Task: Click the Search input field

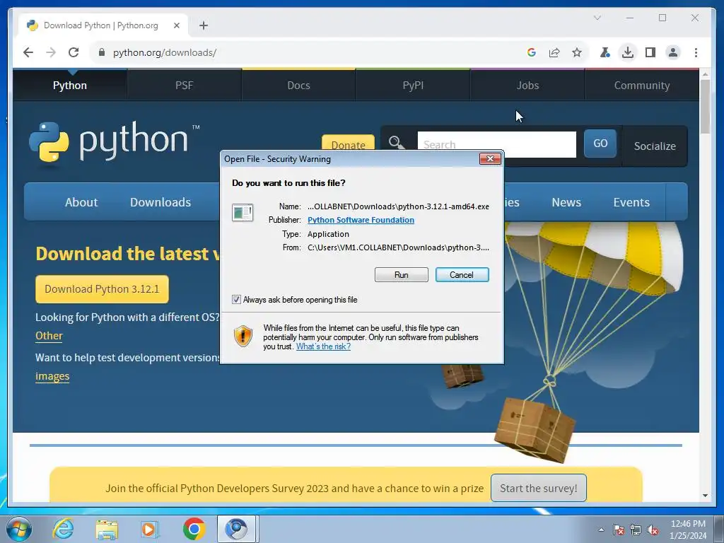Action: (496, 144)
